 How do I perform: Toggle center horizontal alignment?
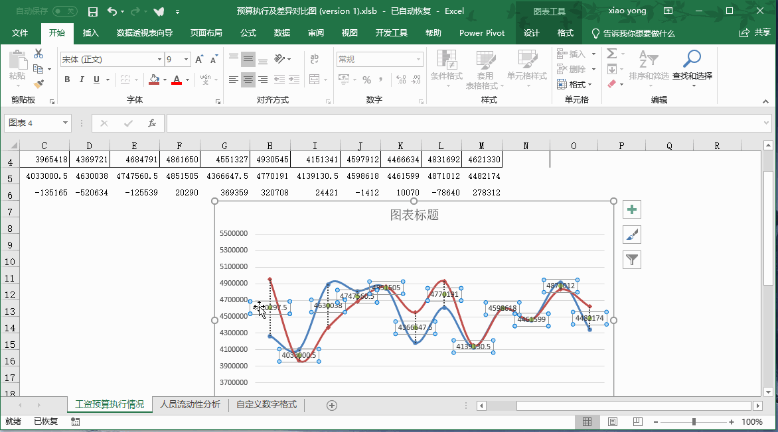point(248,80)
